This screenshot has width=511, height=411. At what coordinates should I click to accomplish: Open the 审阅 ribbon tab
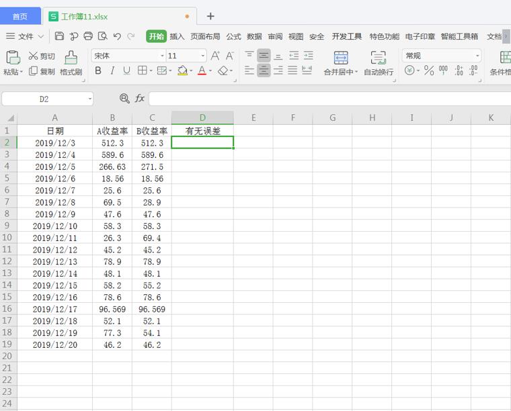tap(275, 36)
